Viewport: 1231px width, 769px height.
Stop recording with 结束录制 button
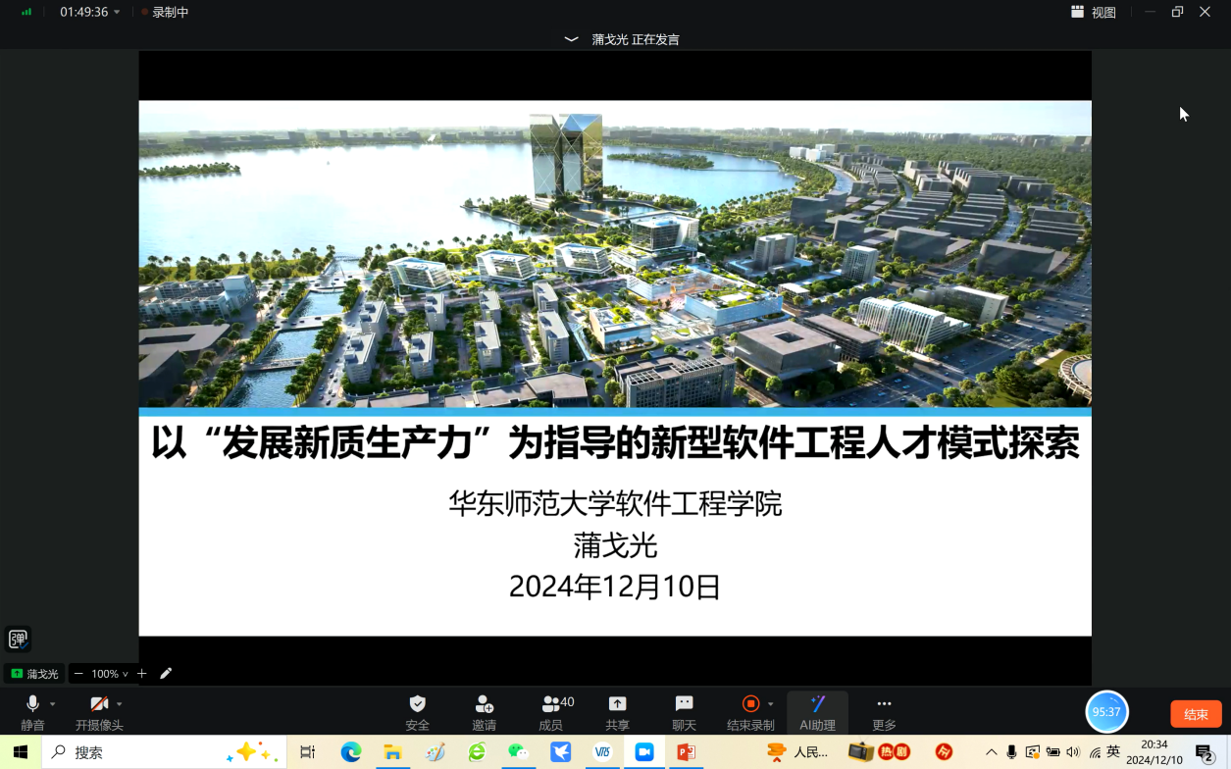[750, 711]
